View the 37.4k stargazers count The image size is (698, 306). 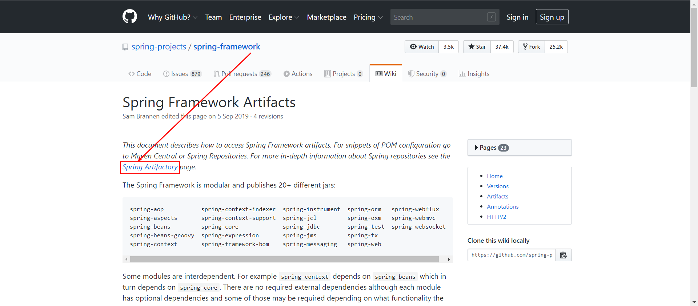click(x=502, y=47)
